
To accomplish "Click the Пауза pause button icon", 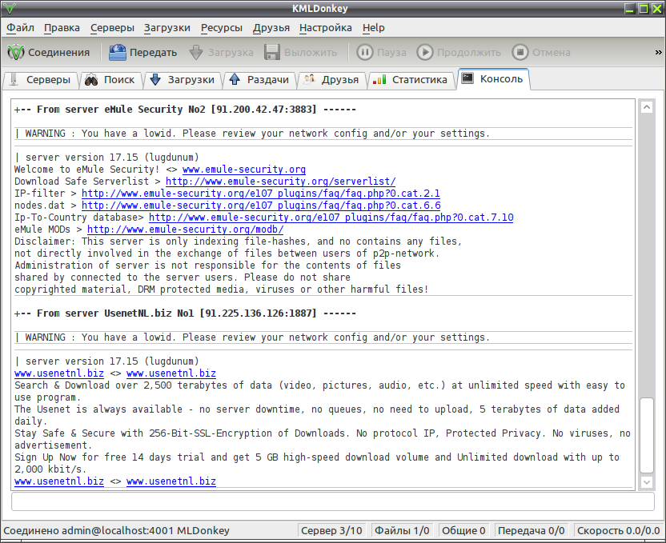I will [364, 52].
